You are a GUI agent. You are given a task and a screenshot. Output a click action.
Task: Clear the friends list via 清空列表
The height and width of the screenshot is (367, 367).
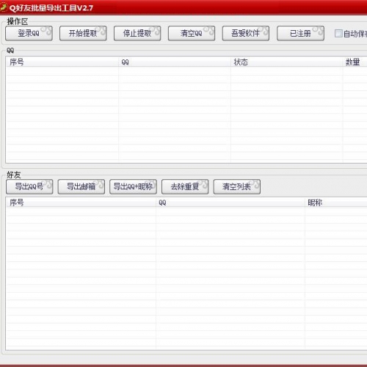pyautogui.click(x=237, y=186)
